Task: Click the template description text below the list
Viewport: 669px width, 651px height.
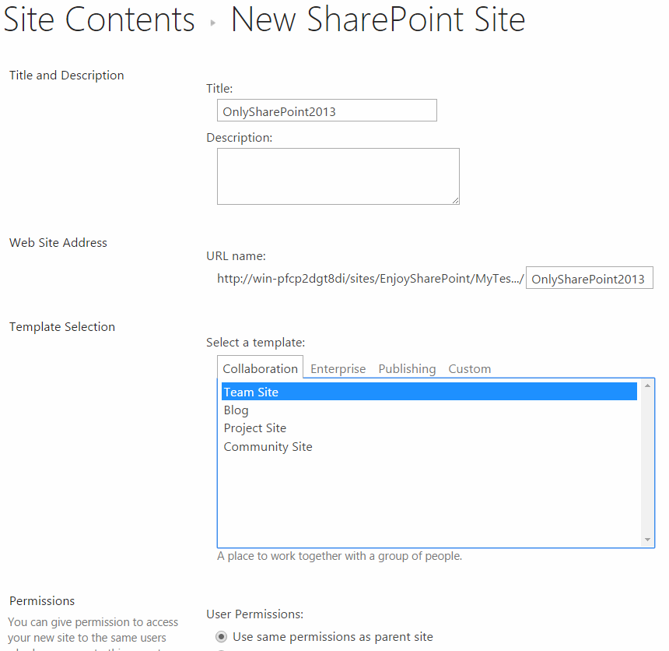Action: pos(339,556)
